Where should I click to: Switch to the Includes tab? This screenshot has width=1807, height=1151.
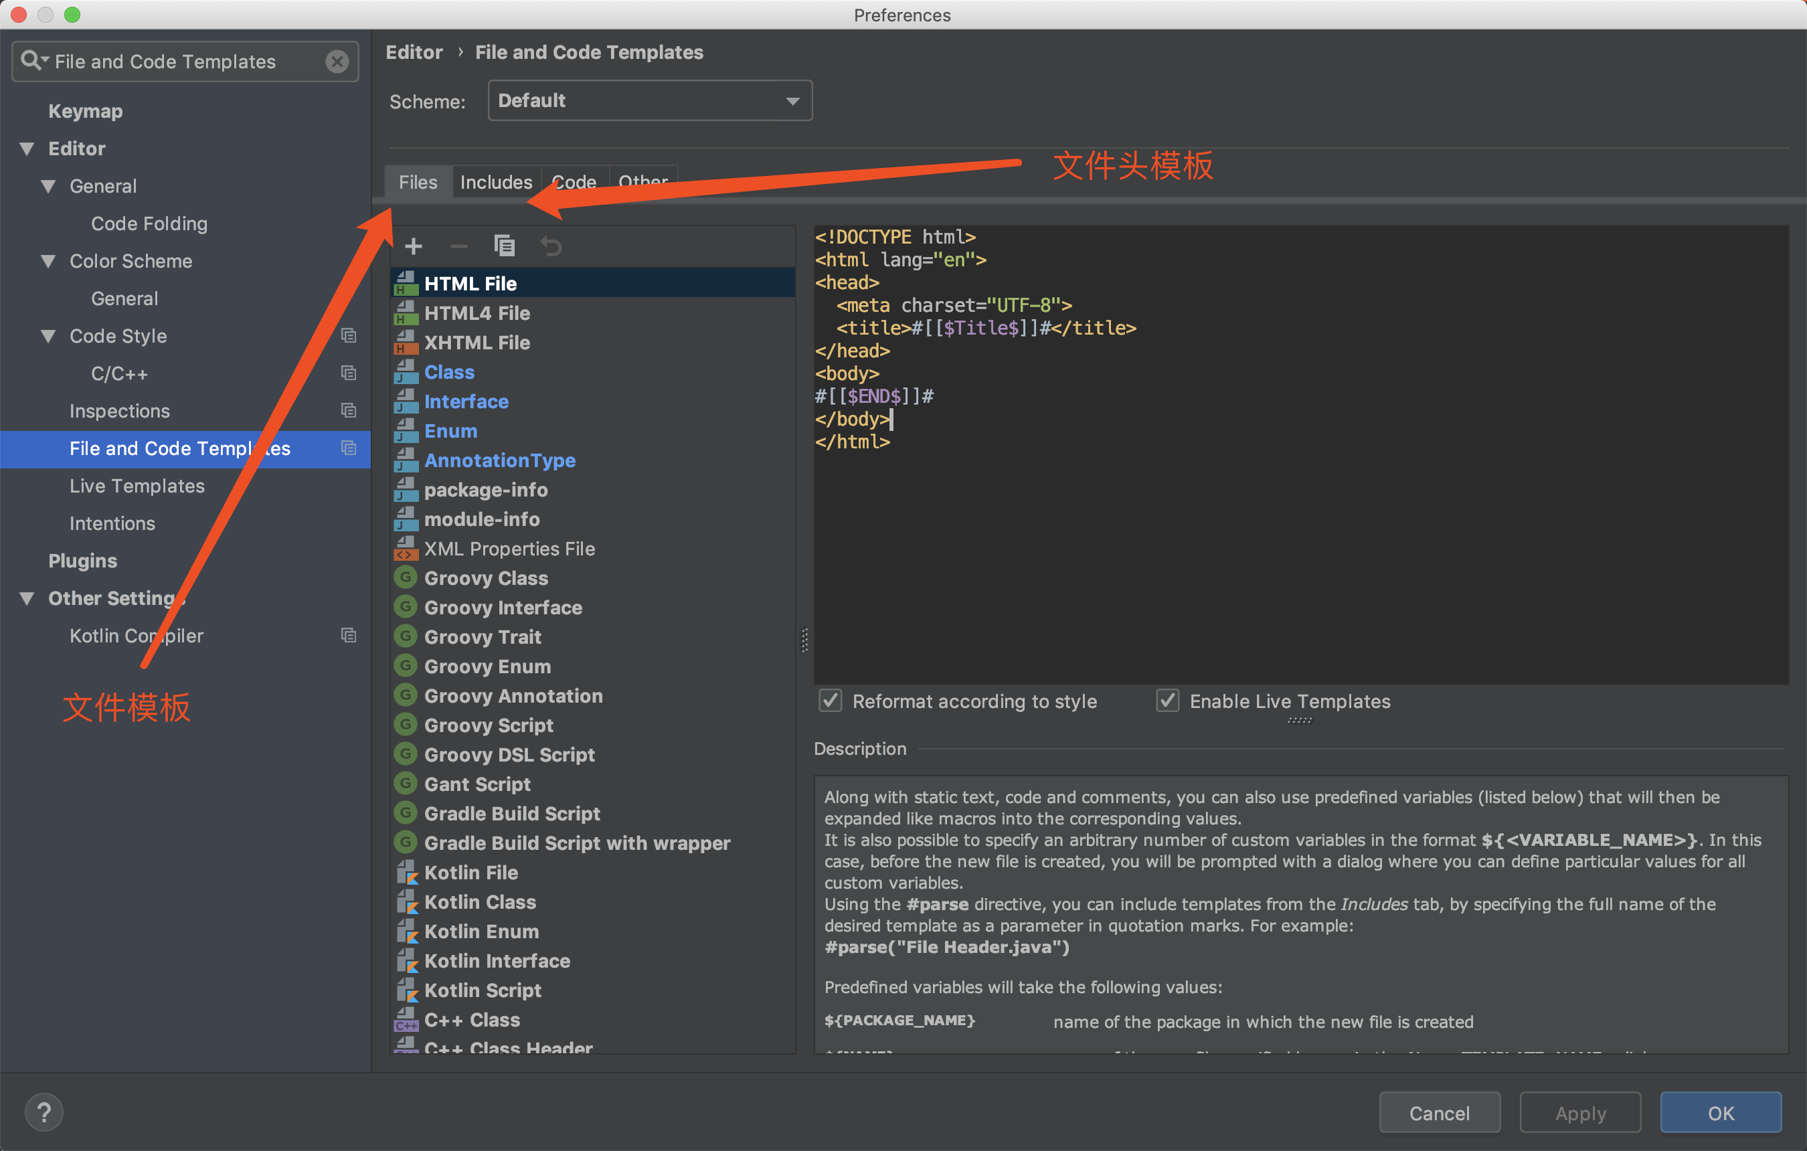[496, 182]
